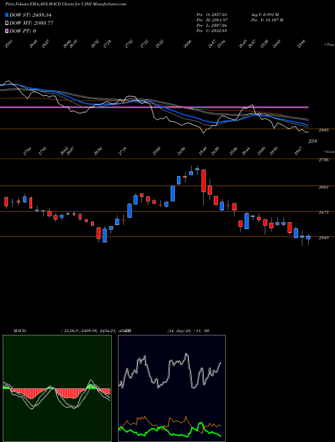Click the green line in ADX panel
Image resolution: width=335 pixels, height=442 pixels.
click(170, 431)
